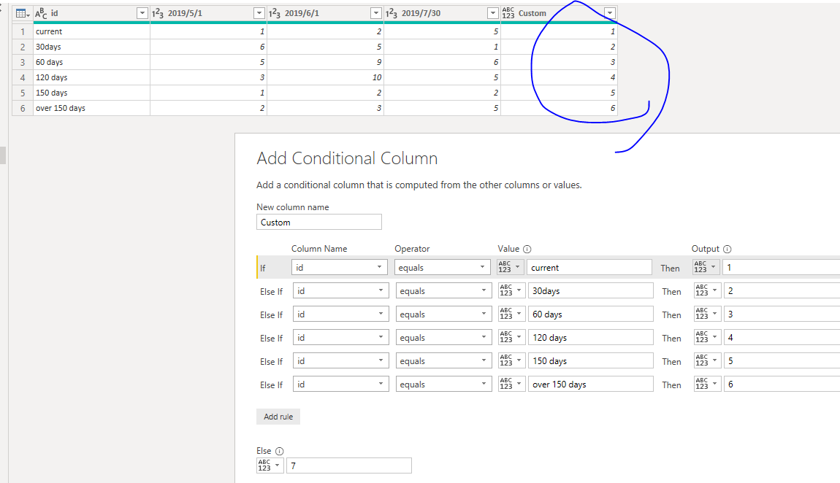Open output type selector for output 5
This screenshot has width=840, height=483.
pyautogui.click(x=707, y=361)
